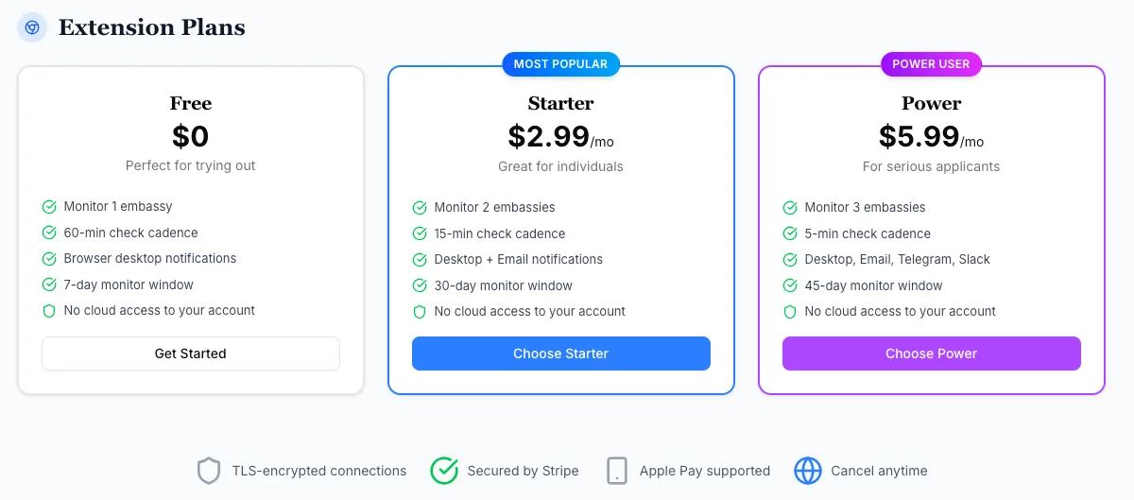Viewport: 1134px width, 500px height.
Task: Click the POWER USER badge
Action: coord(931,64)
